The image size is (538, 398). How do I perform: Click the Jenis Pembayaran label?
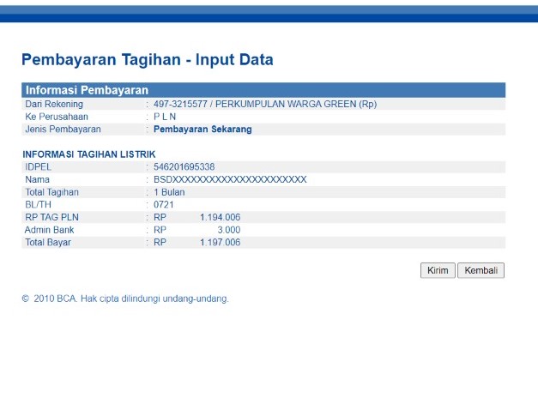click(63, 130)
